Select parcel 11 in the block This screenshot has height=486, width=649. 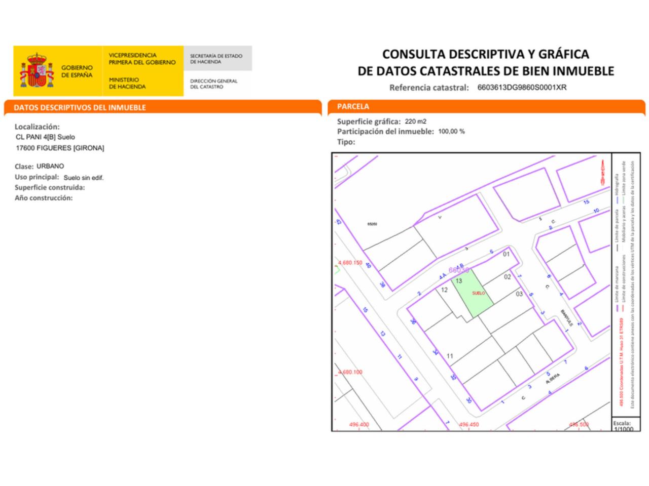pyautogui.click(x=450, y=356)
